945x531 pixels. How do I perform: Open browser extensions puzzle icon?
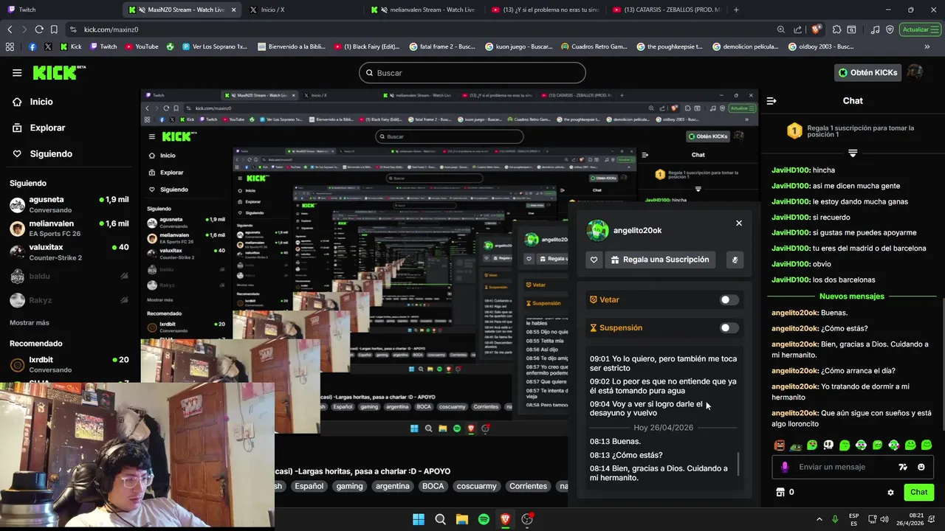coord(836,29)
